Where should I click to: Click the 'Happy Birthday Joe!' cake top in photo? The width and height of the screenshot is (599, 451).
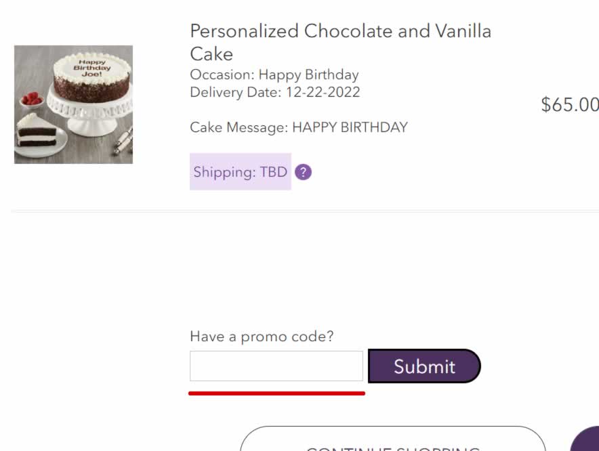click(92, 68)
